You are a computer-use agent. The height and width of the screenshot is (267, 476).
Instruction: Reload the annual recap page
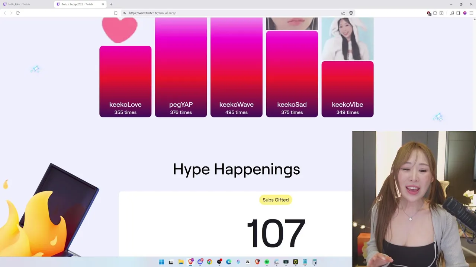pos(17,13)
